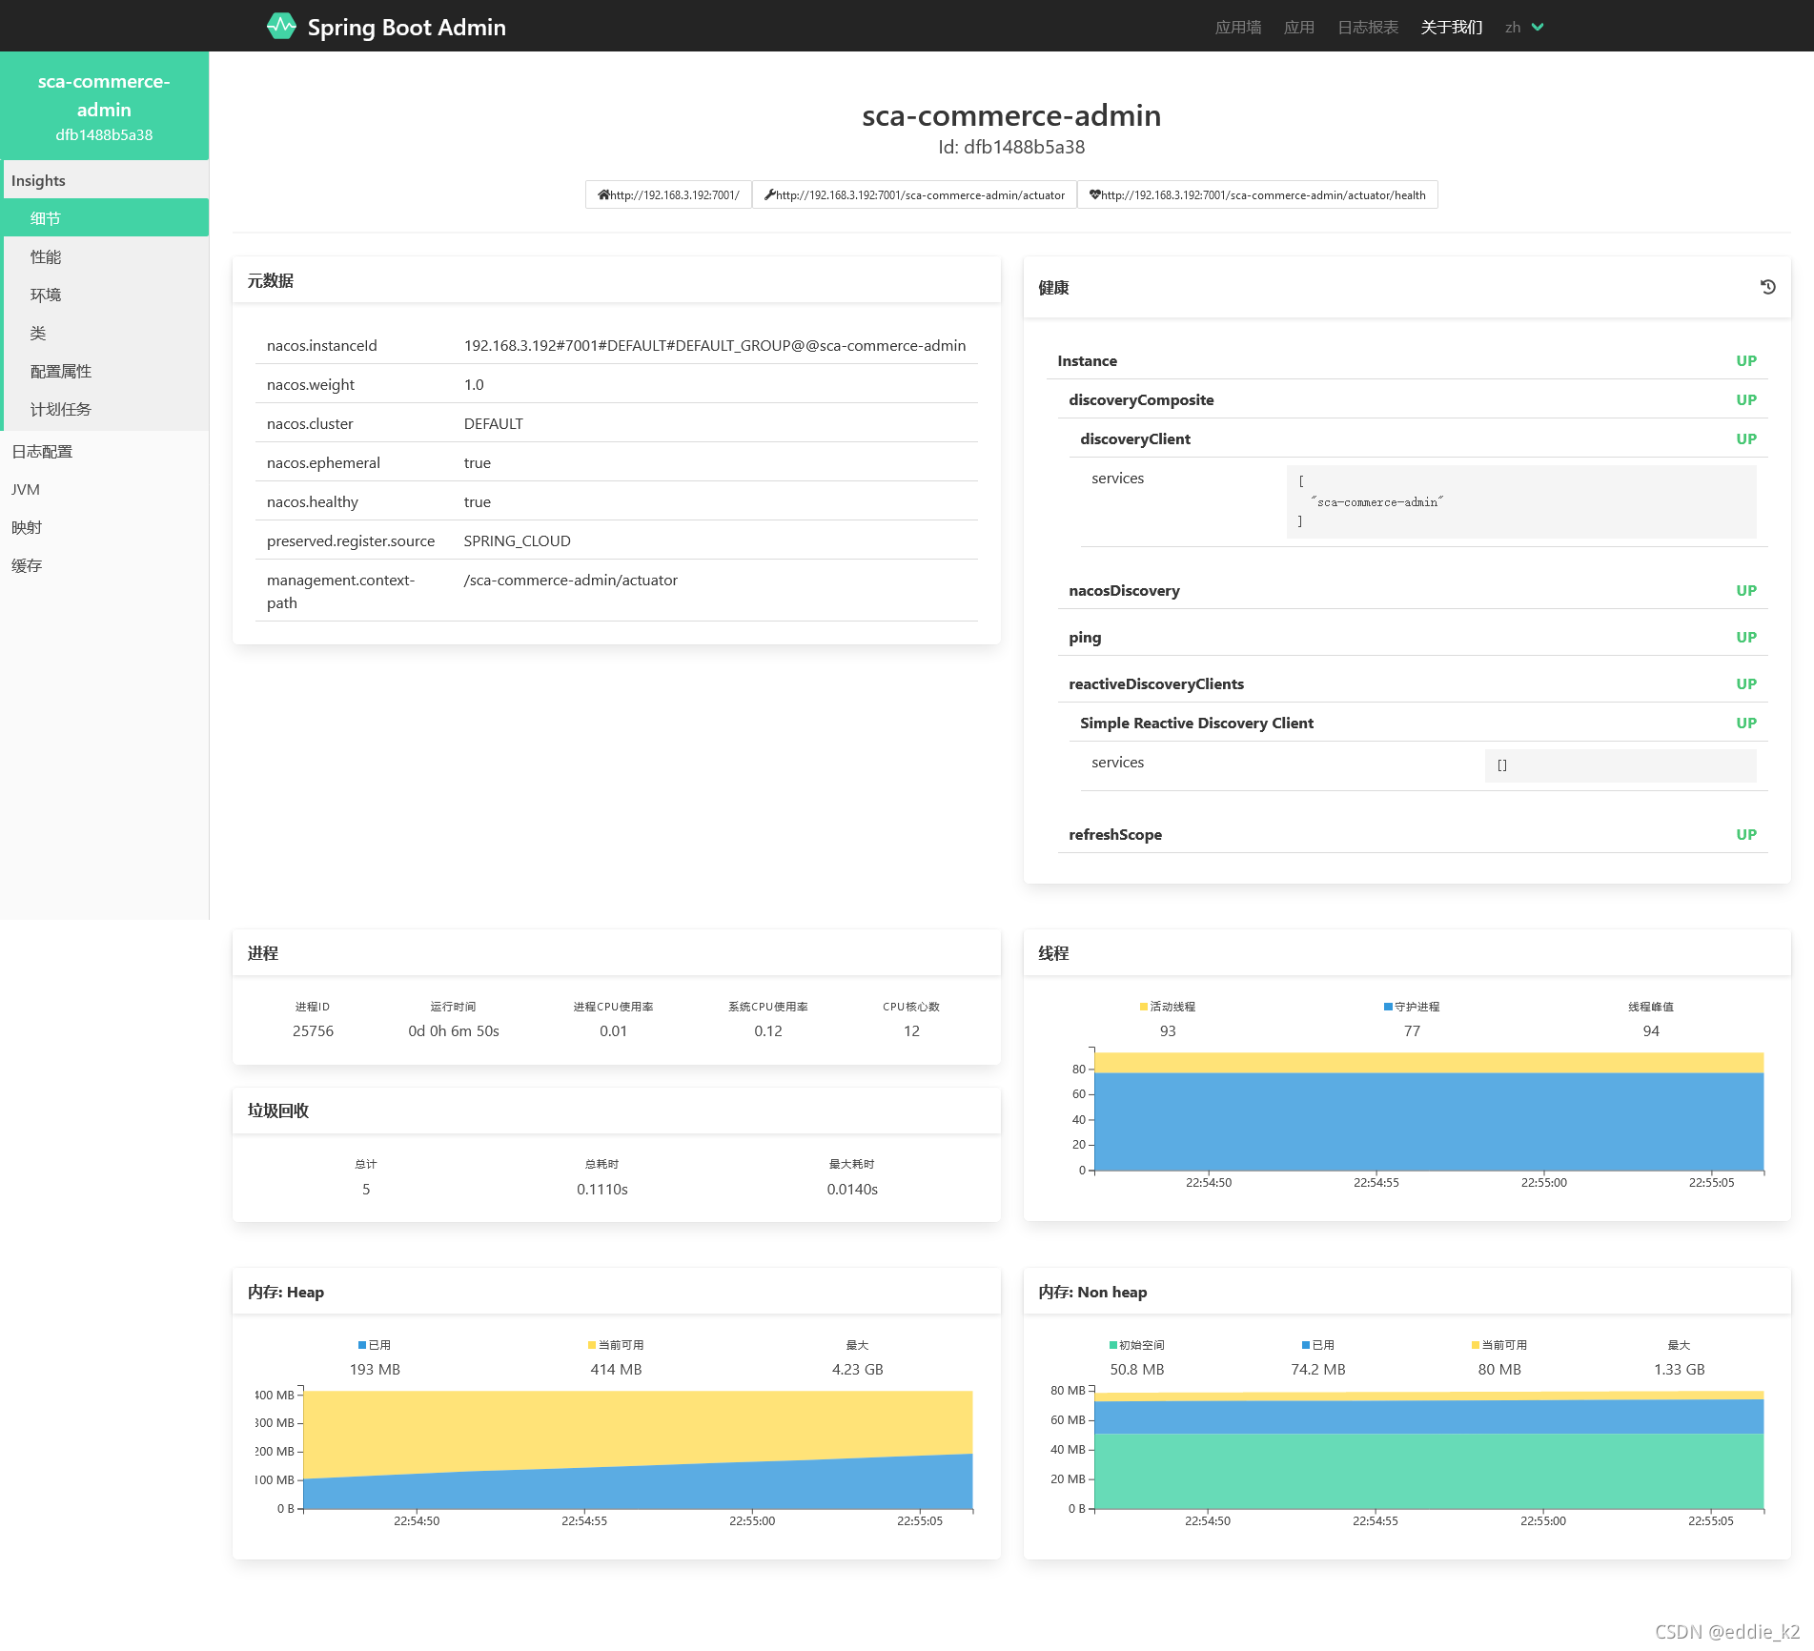Click the Heap 当前可用 yellow legend swatch

click(x=592, y=1345)
